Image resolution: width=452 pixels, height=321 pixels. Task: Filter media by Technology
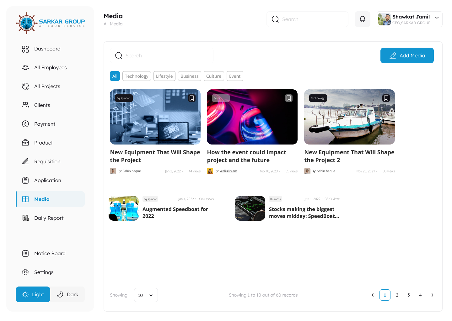pos(137,76)
